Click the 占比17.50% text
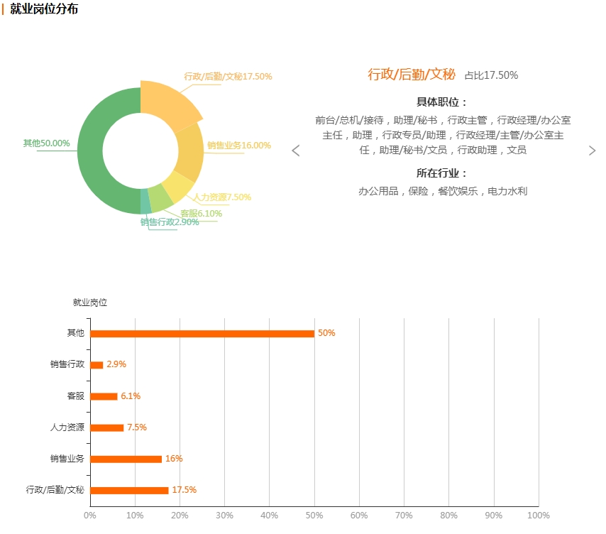The height and width of the screenshot is (534, 606). coord(491,75)
